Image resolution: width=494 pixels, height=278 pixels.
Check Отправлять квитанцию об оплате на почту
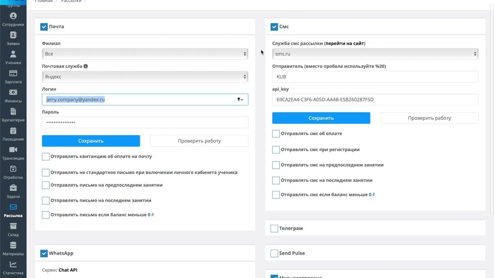[46, 156]
